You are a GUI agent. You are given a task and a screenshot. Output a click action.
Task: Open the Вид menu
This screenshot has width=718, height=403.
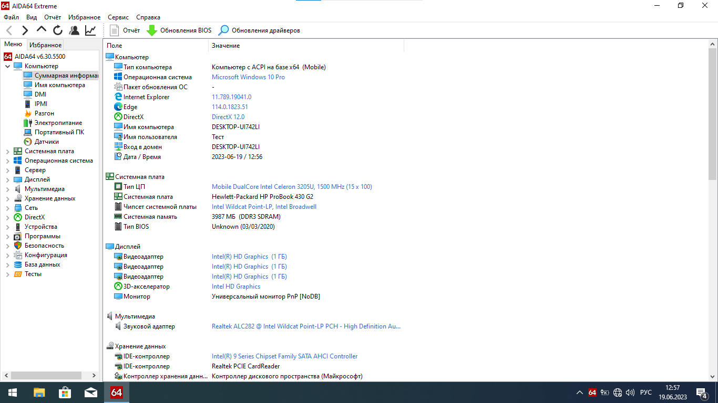(32, 17)
